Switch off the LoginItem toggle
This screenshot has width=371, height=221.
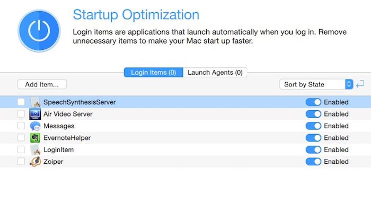(x=313, y=150)
